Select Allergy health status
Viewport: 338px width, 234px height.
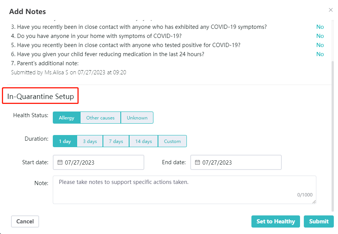pyautogui.click(x=66, y=118)
